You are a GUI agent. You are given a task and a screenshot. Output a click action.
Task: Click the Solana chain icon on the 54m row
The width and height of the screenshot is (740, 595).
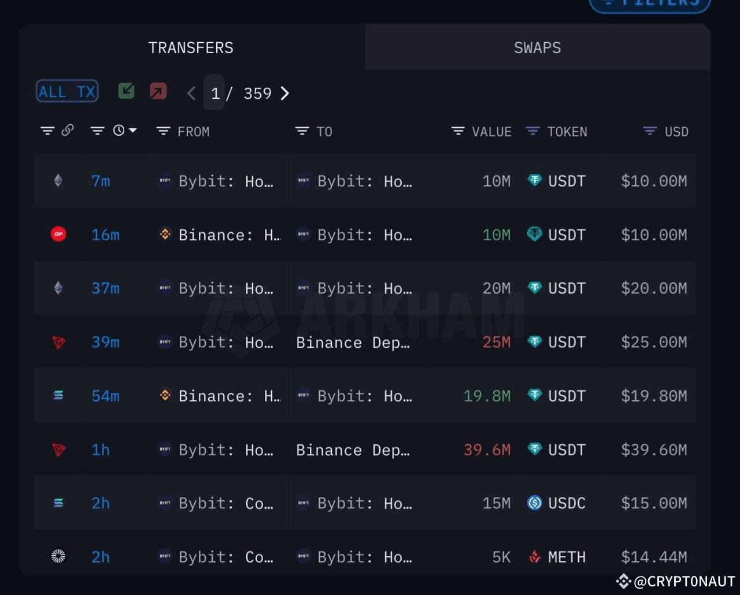tap(57, 396)
